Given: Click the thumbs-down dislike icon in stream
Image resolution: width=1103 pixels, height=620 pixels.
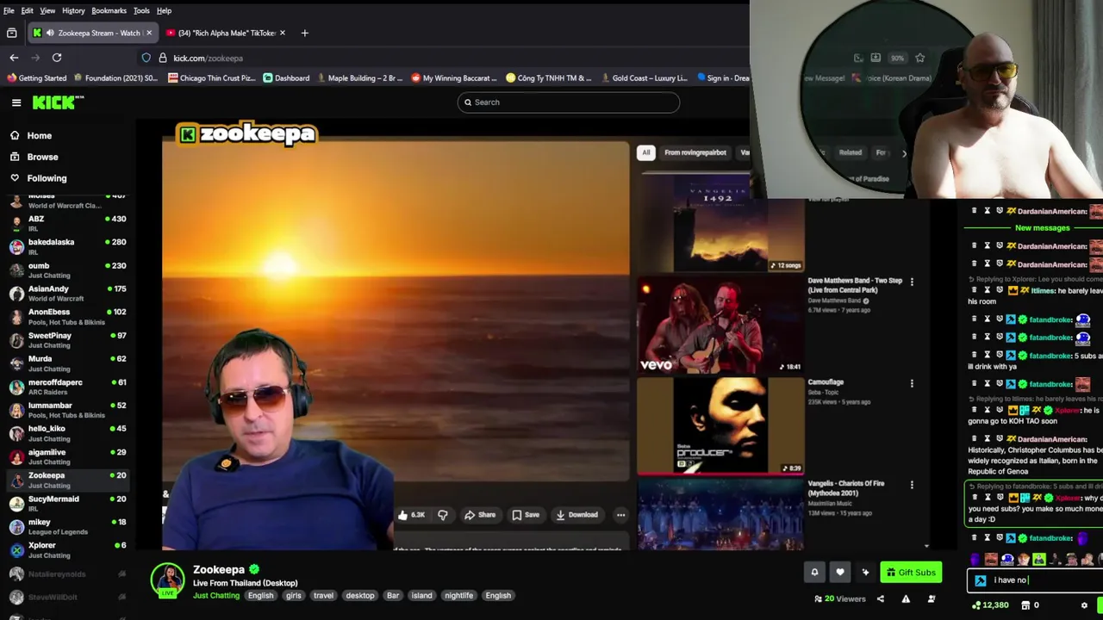Looking at the screenshot, I should (x=443, y=515).
